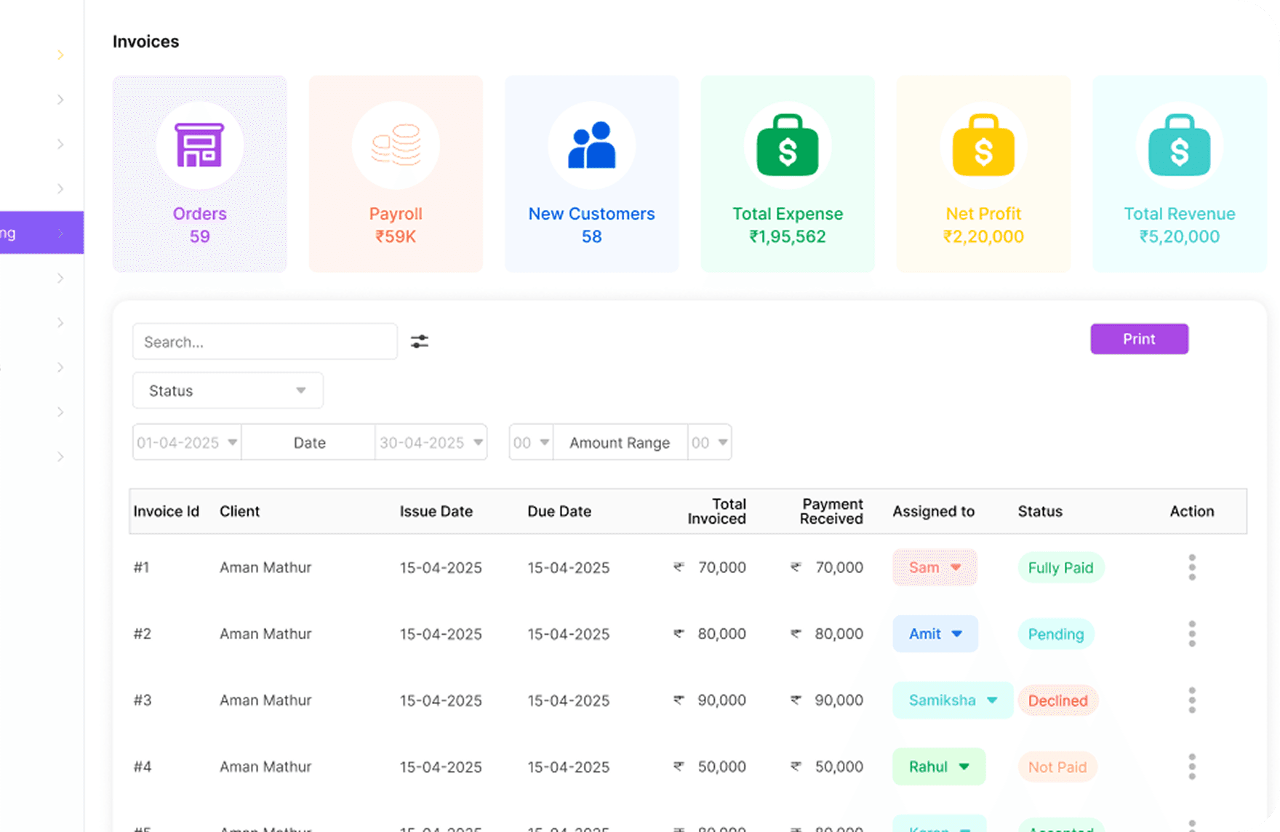The image size is (1280, 832).
Task: Click the Pending status badge on invoice #2
Action: pyautogui.click(x=1055, y=633)
